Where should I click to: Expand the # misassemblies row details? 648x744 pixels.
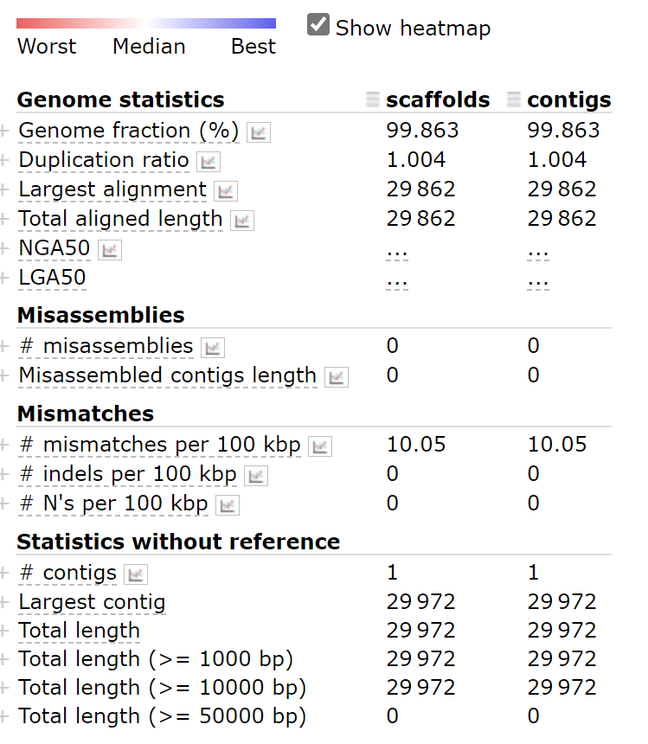click(5, 347)
